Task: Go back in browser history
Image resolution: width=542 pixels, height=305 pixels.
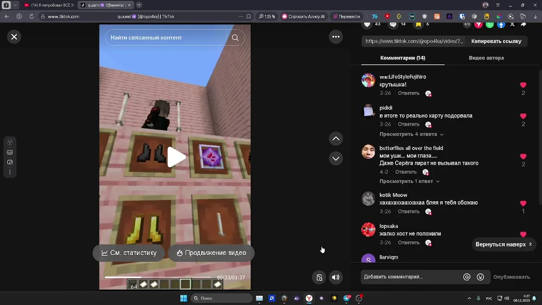Action: click(7, 17)
